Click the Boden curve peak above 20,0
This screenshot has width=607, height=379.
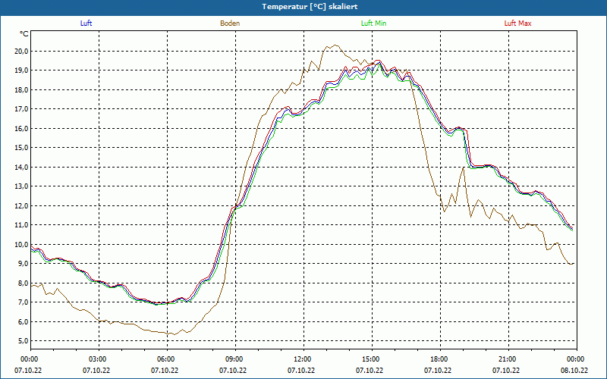pyautogui.click(x=335, y=45)
